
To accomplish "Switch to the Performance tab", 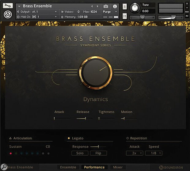I will click(94, 167).
